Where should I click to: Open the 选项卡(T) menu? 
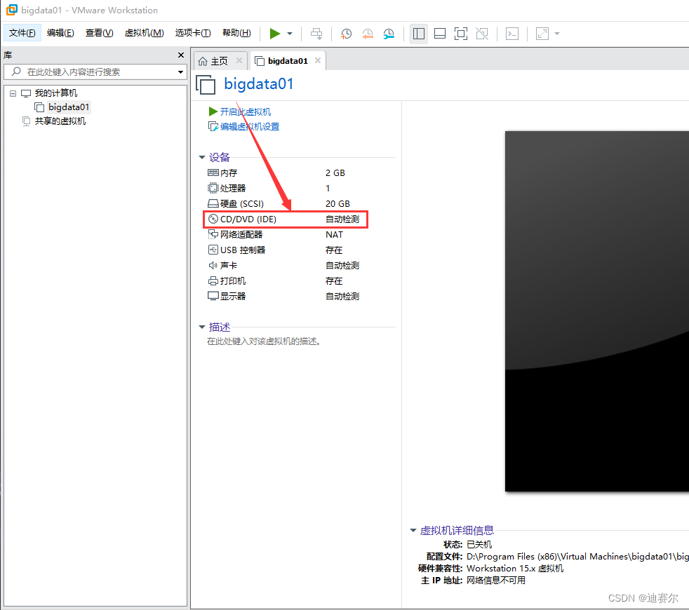coord(193,33)
